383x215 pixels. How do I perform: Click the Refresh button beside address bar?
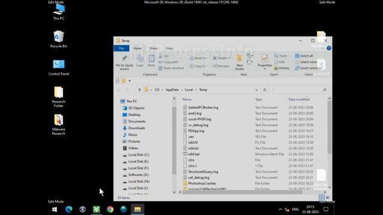tap(265, 90)
